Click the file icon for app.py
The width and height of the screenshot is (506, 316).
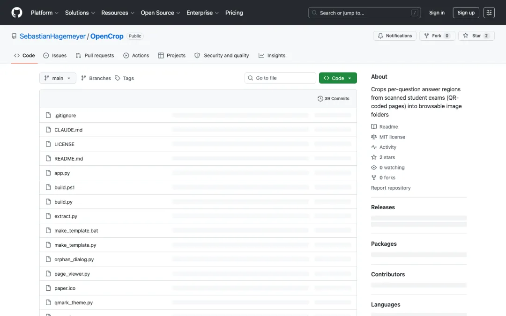tap(48, 173)
